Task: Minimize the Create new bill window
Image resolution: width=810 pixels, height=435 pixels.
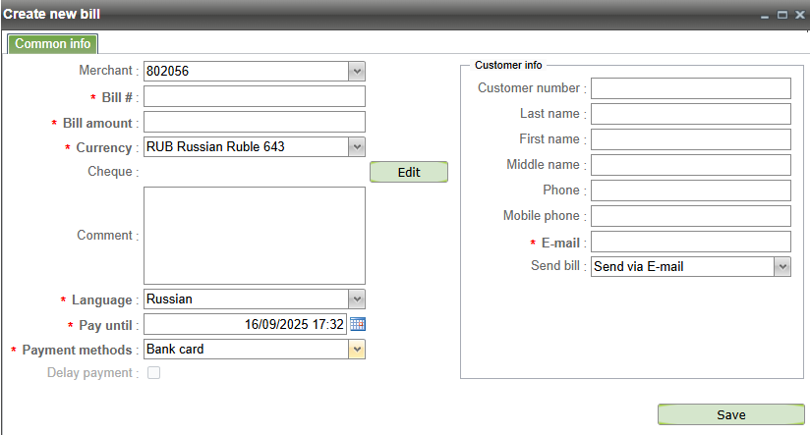Action: [x=765, y=16]
